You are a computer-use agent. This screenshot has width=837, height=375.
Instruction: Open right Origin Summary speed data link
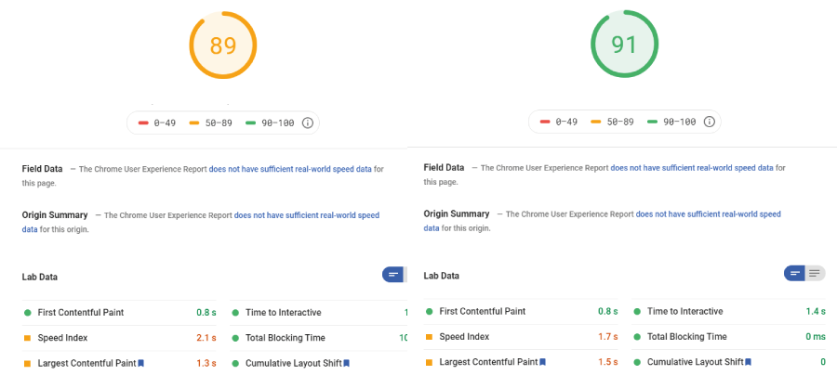[709, 214]
